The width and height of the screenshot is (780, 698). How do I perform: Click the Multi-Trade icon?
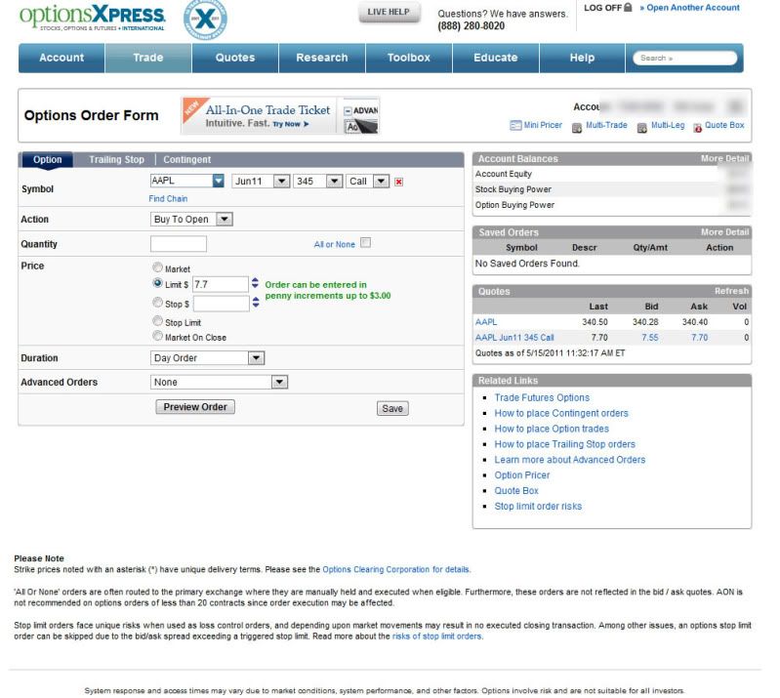click(577, 127)
